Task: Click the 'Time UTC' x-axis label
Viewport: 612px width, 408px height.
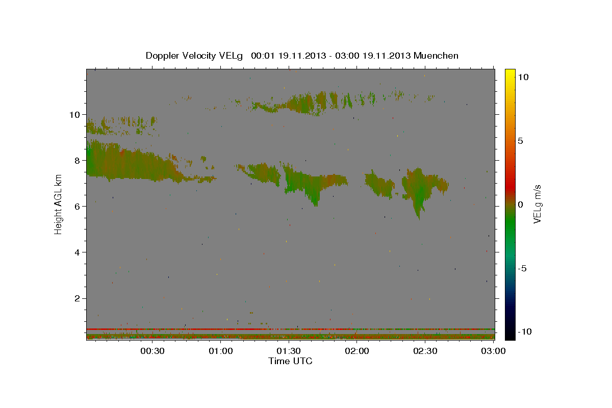Action: pyautogui.click(x=290, y=361)
